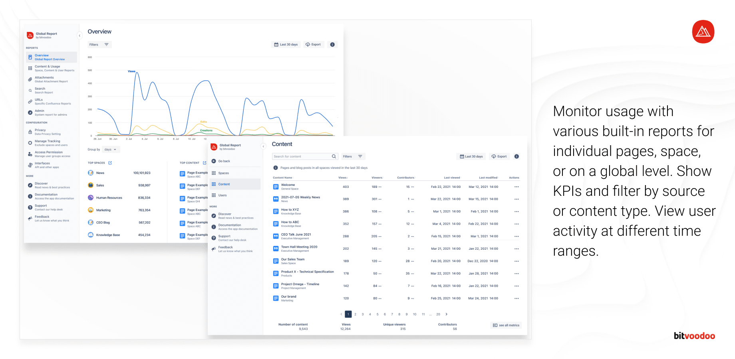Open the Group by days dropdown
Screen dimensions: 735x359
pyautogui.click(x=111, y=149)
